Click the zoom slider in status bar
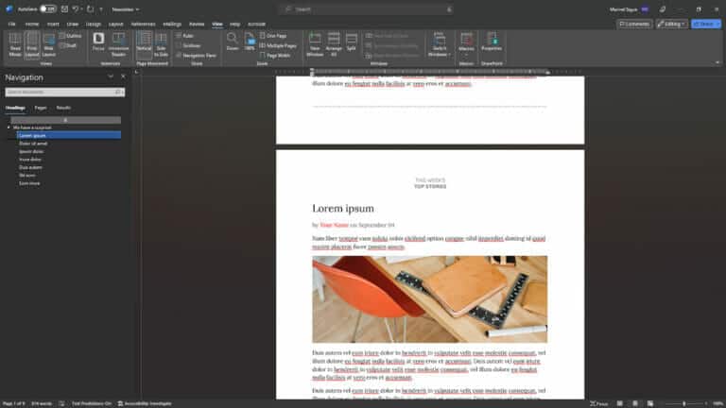726x408 pixels. [684, 403]
